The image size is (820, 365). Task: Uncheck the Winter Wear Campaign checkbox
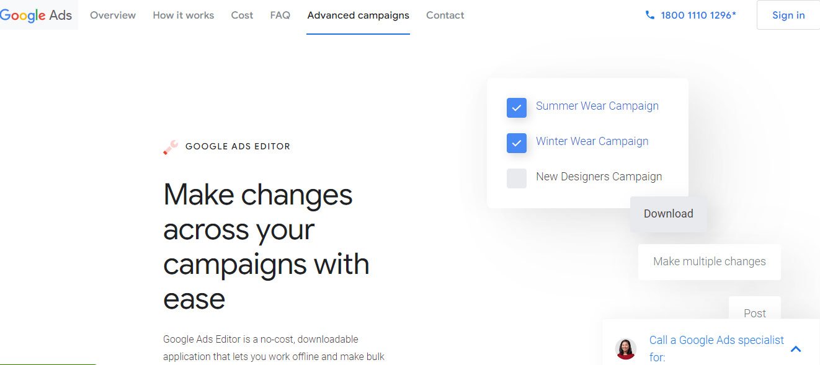[x=516, y=143]
